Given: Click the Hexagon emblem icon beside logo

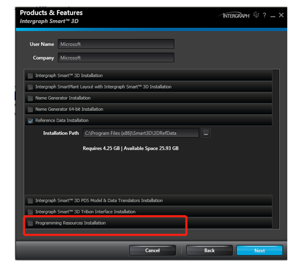Looking at the screenshot, I should [256, 15].
